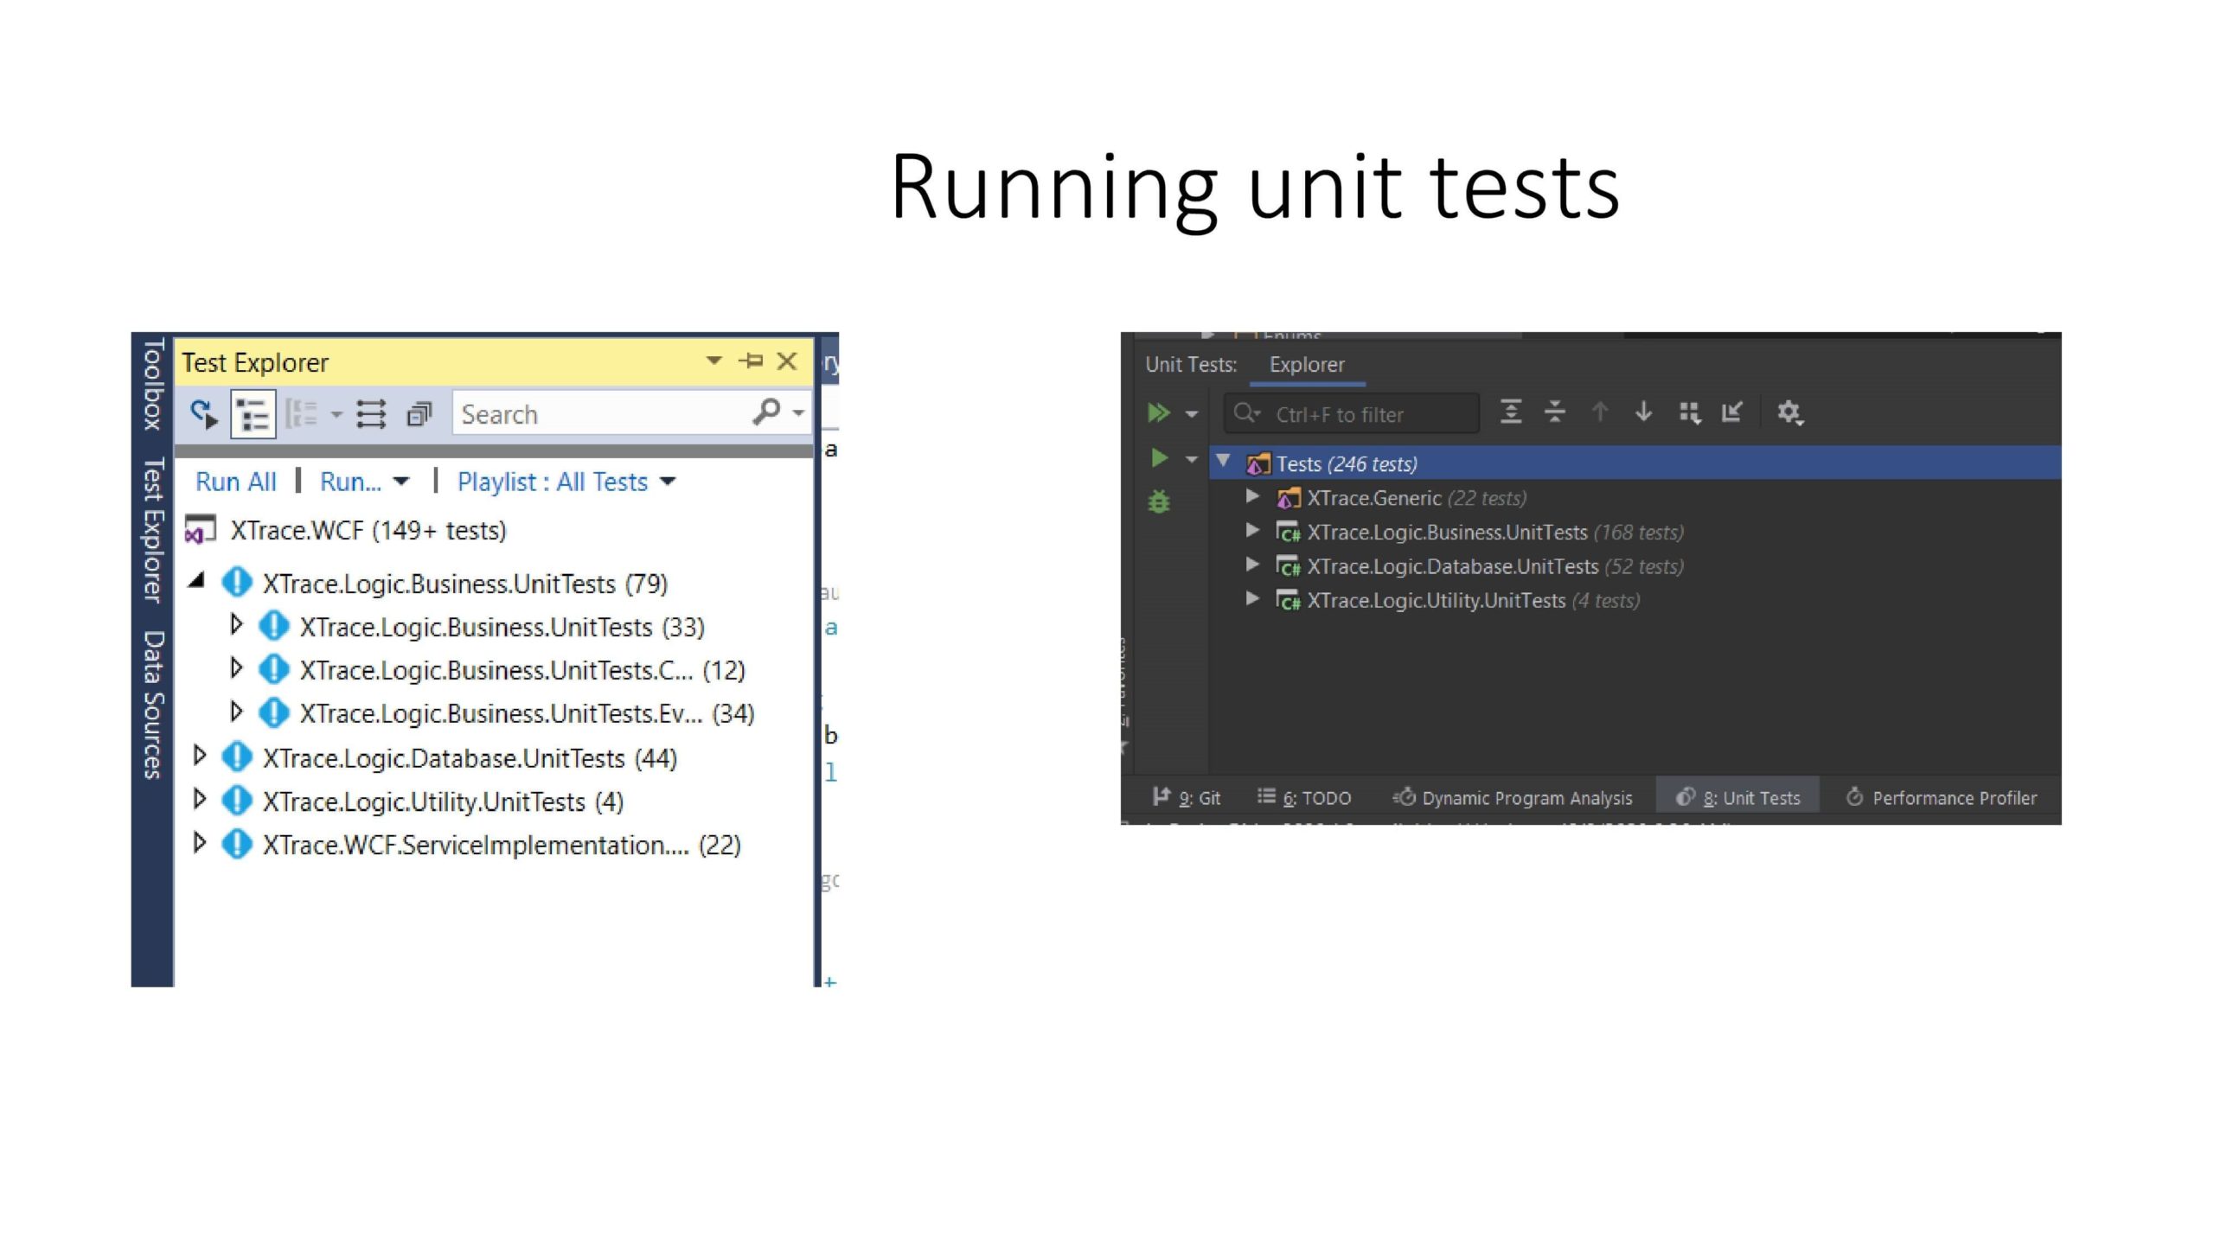Click the Run All Unit Tests icon in Rider

[x=1158, y=413]
